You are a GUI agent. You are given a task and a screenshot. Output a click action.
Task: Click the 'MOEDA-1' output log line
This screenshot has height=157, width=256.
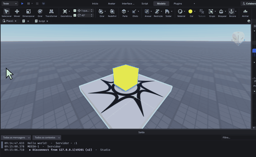[x=44, y=146]
